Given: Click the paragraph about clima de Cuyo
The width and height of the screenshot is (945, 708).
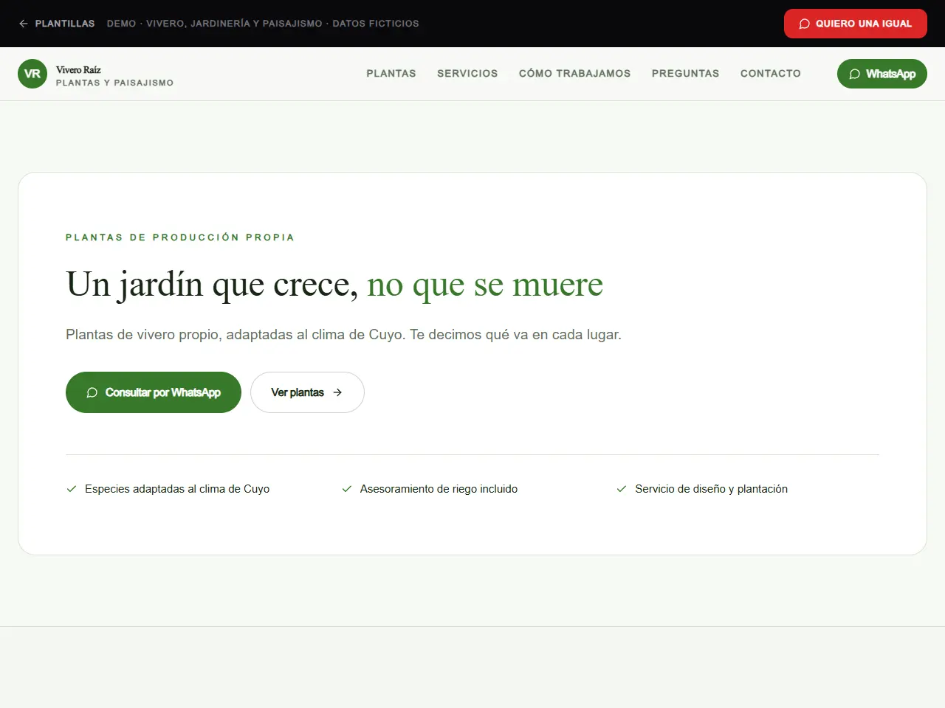Looking at the screenshot, I should [343, 335].
